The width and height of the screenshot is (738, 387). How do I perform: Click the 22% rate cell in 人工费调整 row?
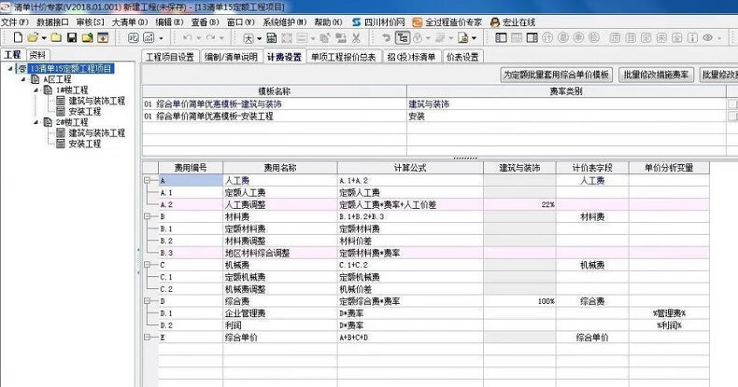pyautogui.click(x=519, y=205)
